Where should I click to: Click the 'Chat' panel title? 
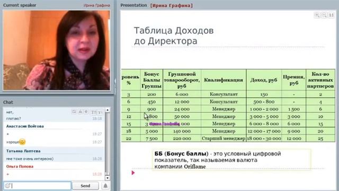click(x=8, y=102)
